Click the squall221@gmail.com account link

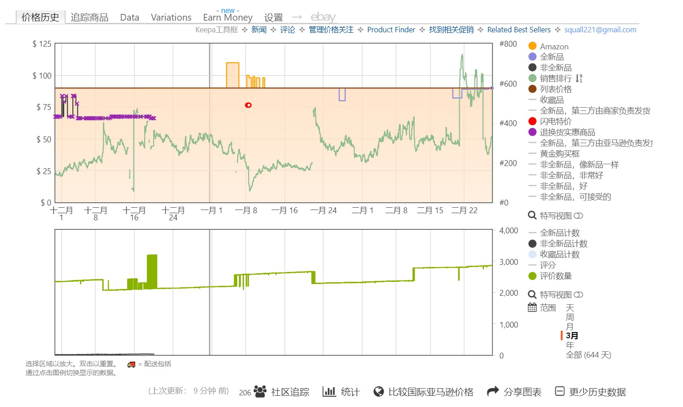[x=600, y=30]
